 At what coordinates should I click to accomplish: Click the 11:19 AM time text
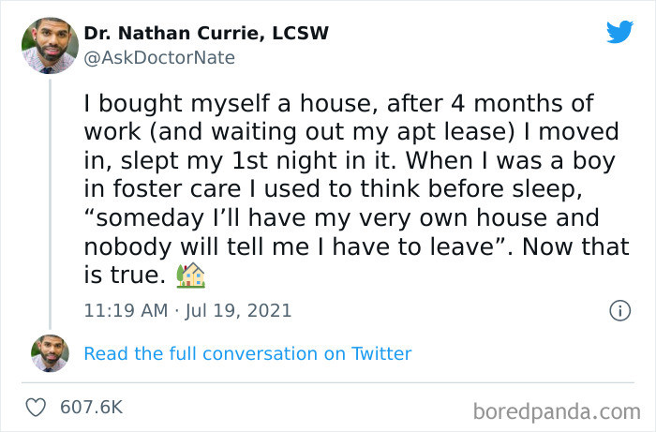tap(125, 310)
